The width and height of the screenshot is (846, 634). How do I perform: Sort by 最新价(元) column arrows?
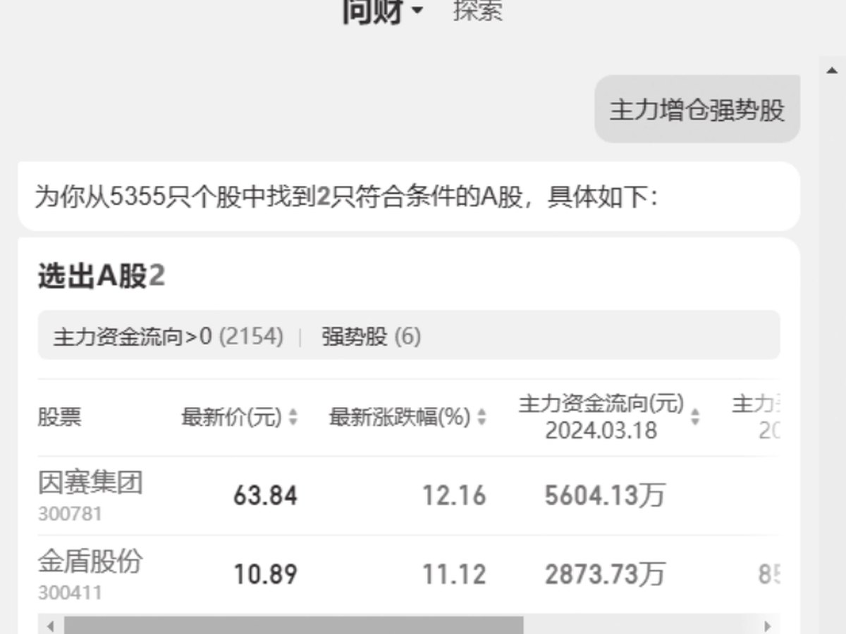pyautogui.click(x=293, y=417)
